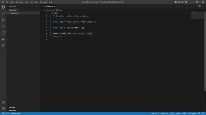Customize layout from title bar

tap(186, 2)
